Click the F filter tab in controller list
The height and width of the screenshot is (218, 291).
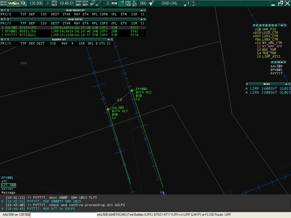[254, 25]
